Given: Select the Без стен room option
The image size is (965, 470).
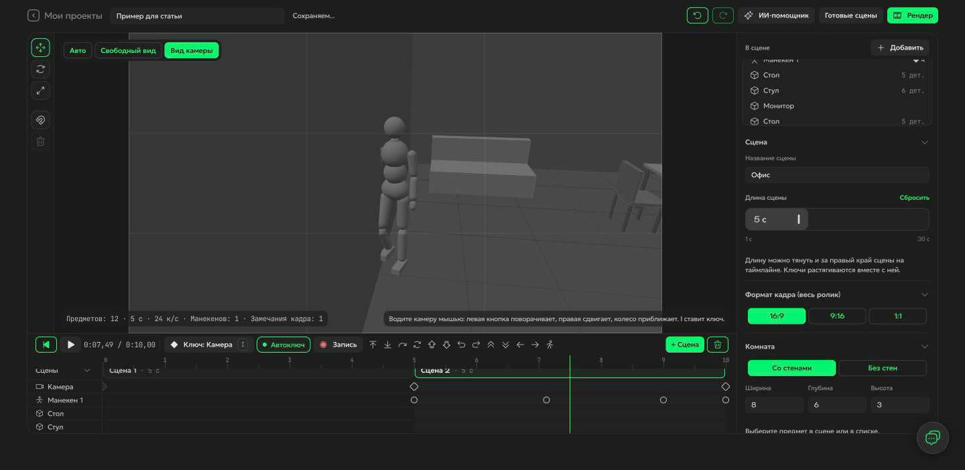Looking at the screenshot, I should click(x=883, y=368).
